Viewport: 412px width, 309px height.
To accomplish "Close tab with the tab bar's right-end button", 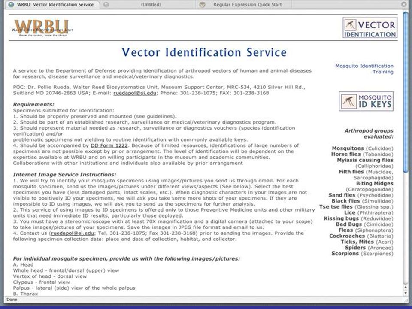I will (404, 4).
